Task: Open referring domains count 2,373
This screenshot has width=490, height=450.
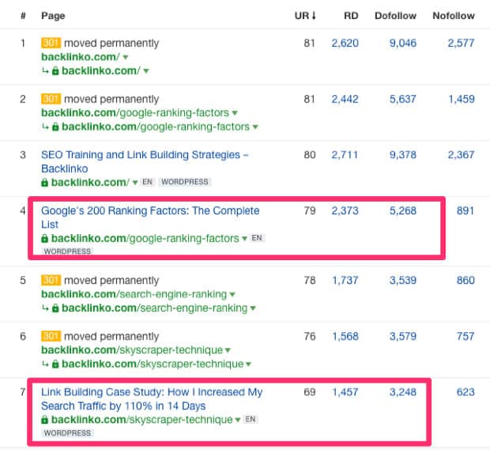Action: pos(345,211)
